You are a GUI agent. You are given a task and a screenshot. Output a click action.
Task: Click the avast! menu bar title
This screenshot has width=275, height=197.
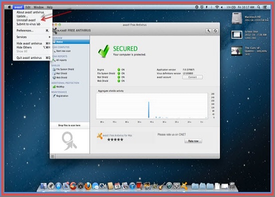pos(18,7)
